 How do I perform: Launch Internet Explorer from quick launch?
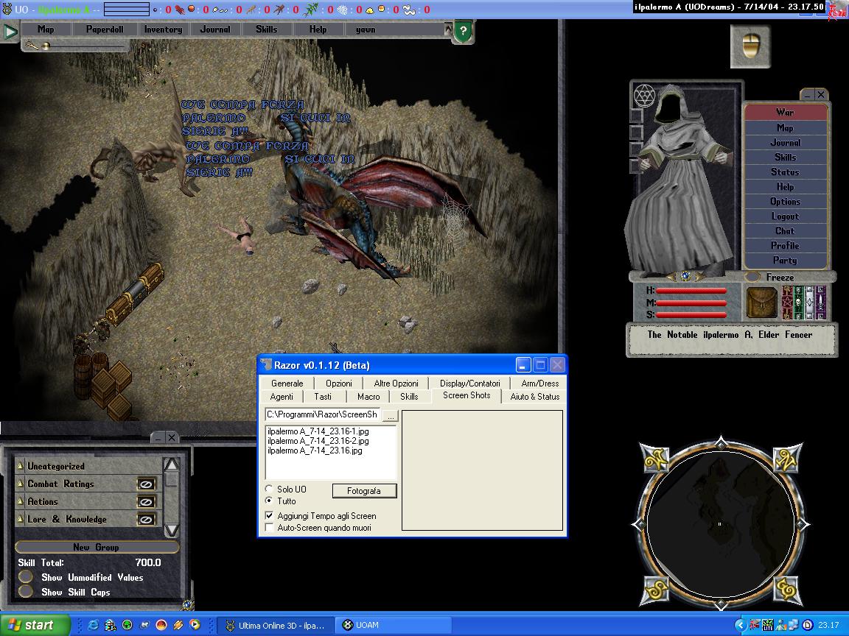pyautogui.click(x=93, y=625)
